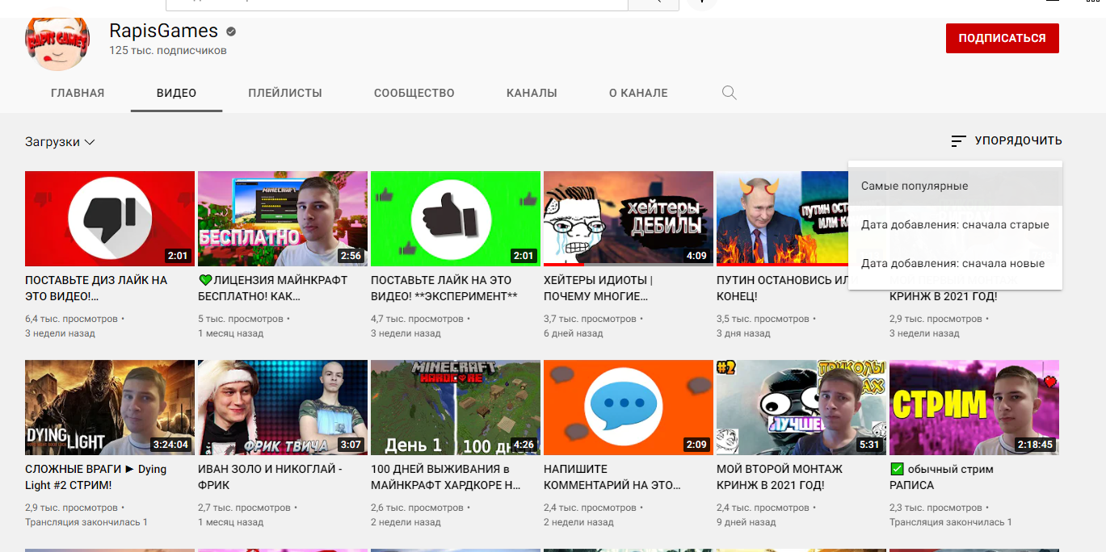Expand the Загрузки uploads dropdown
The width and height of the screenshot is (1106, 552).
tap(61, 142)
